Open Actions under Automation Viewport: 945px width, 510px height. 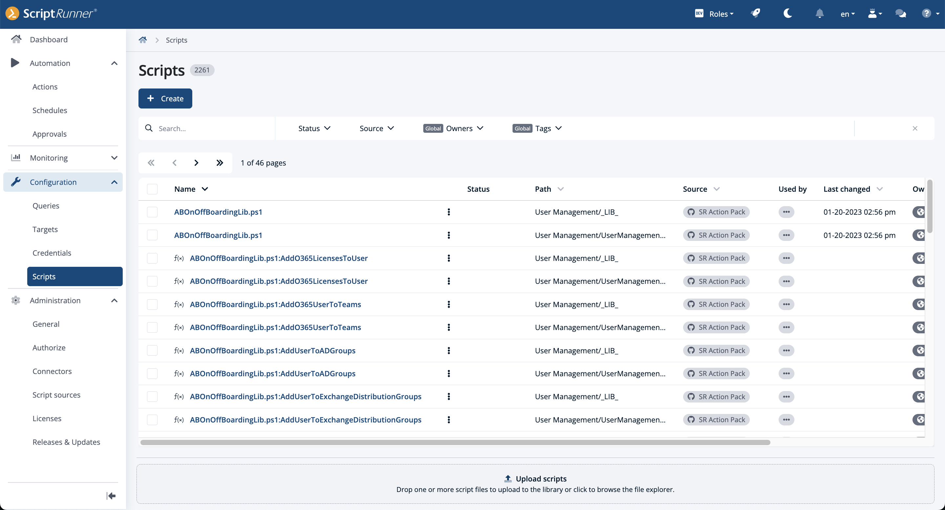click(x=45, y=87)
